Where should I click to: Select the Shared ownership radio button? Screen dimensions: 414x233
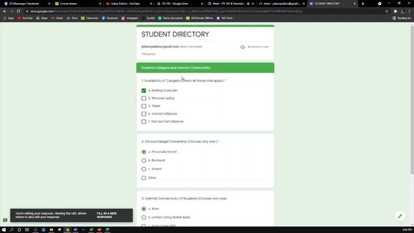(144, 169)
